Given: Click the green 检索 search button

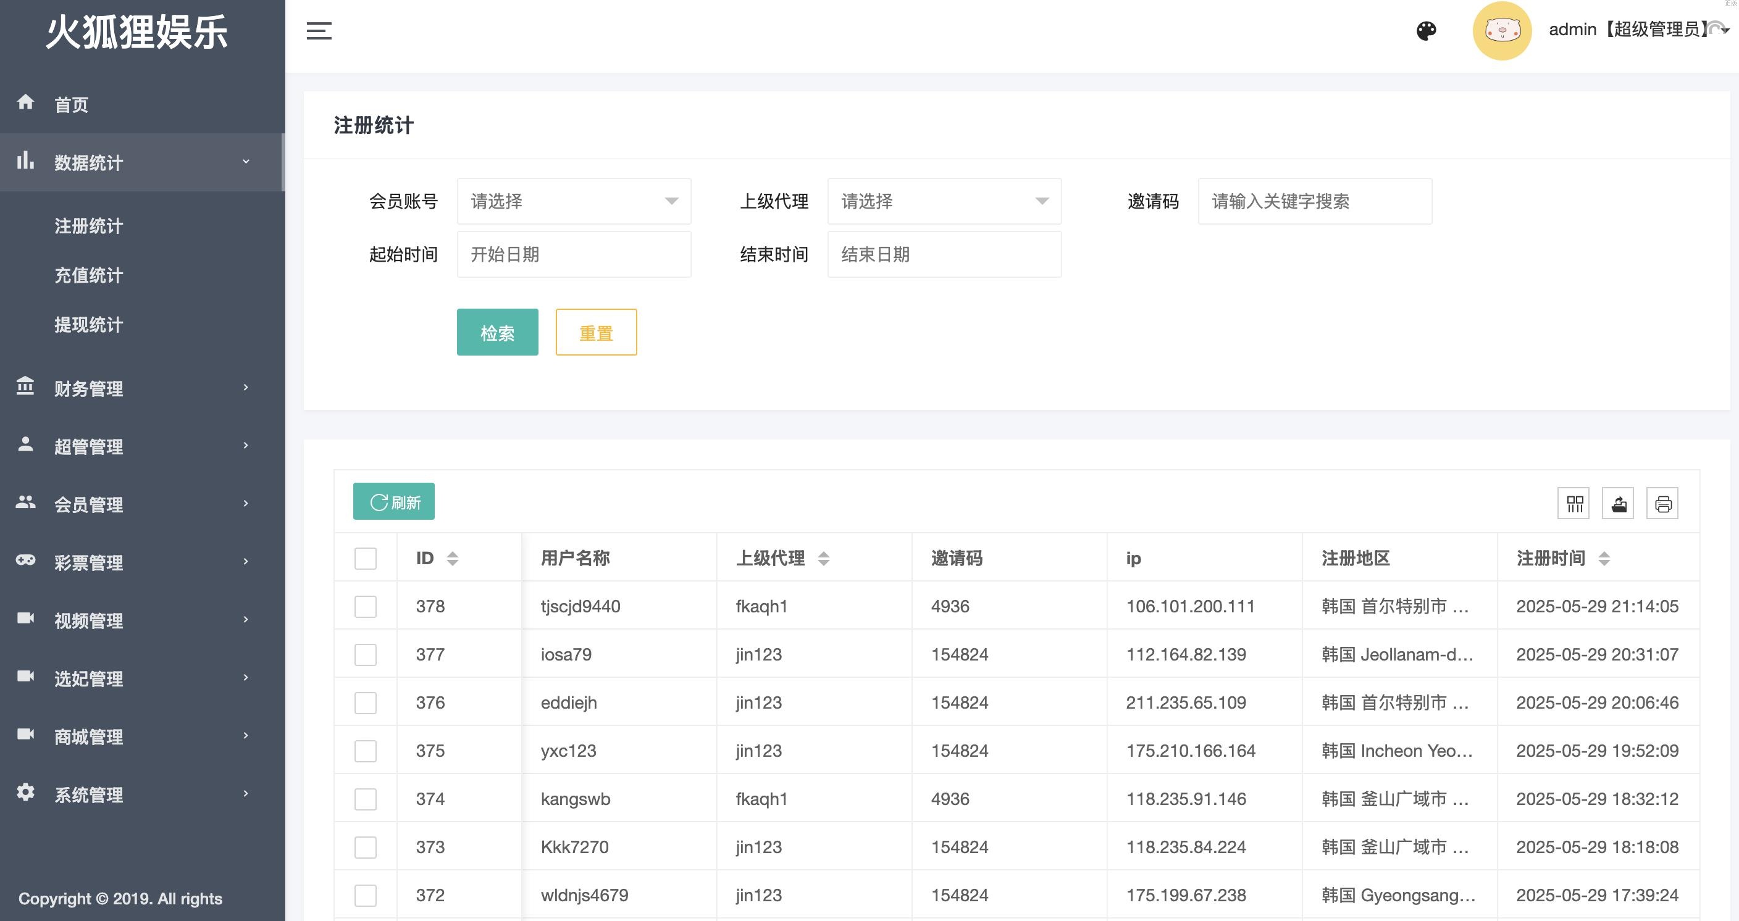Looking at the screenshot, I should [498, 333].
